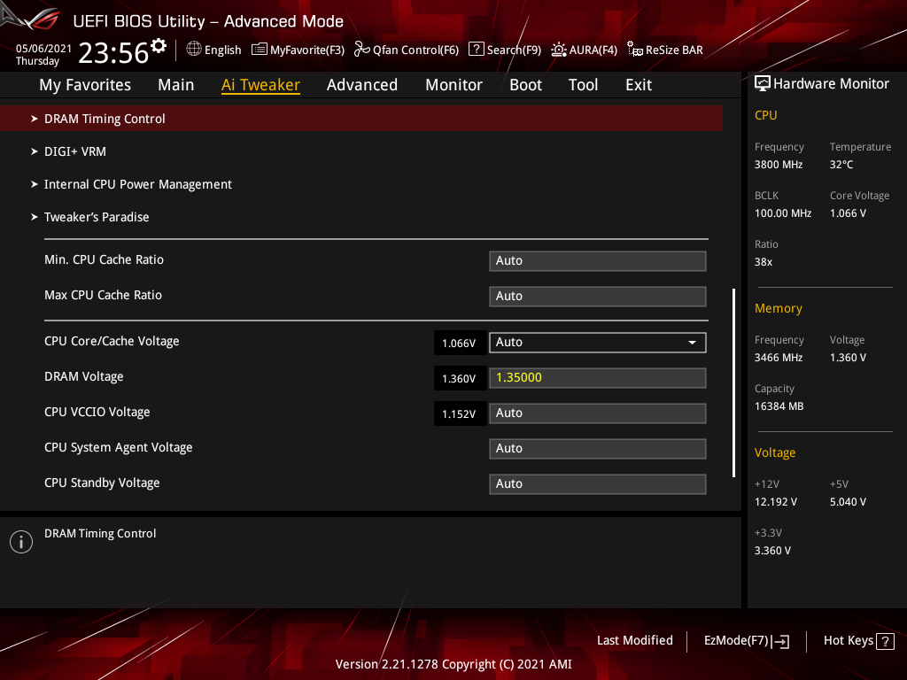Screen dimensions: 907x680
Task: Switch to EzMode(F7)
Action: coord(746,641)
